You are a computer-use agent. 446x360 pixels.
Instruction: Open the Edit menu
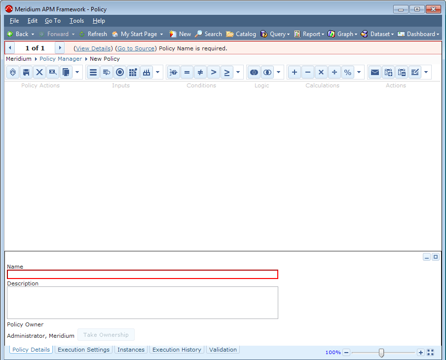coord(33,21)
